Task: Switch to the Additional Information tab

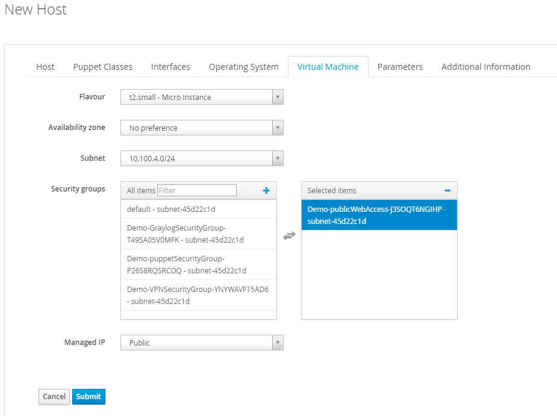Action: point(485,67)
